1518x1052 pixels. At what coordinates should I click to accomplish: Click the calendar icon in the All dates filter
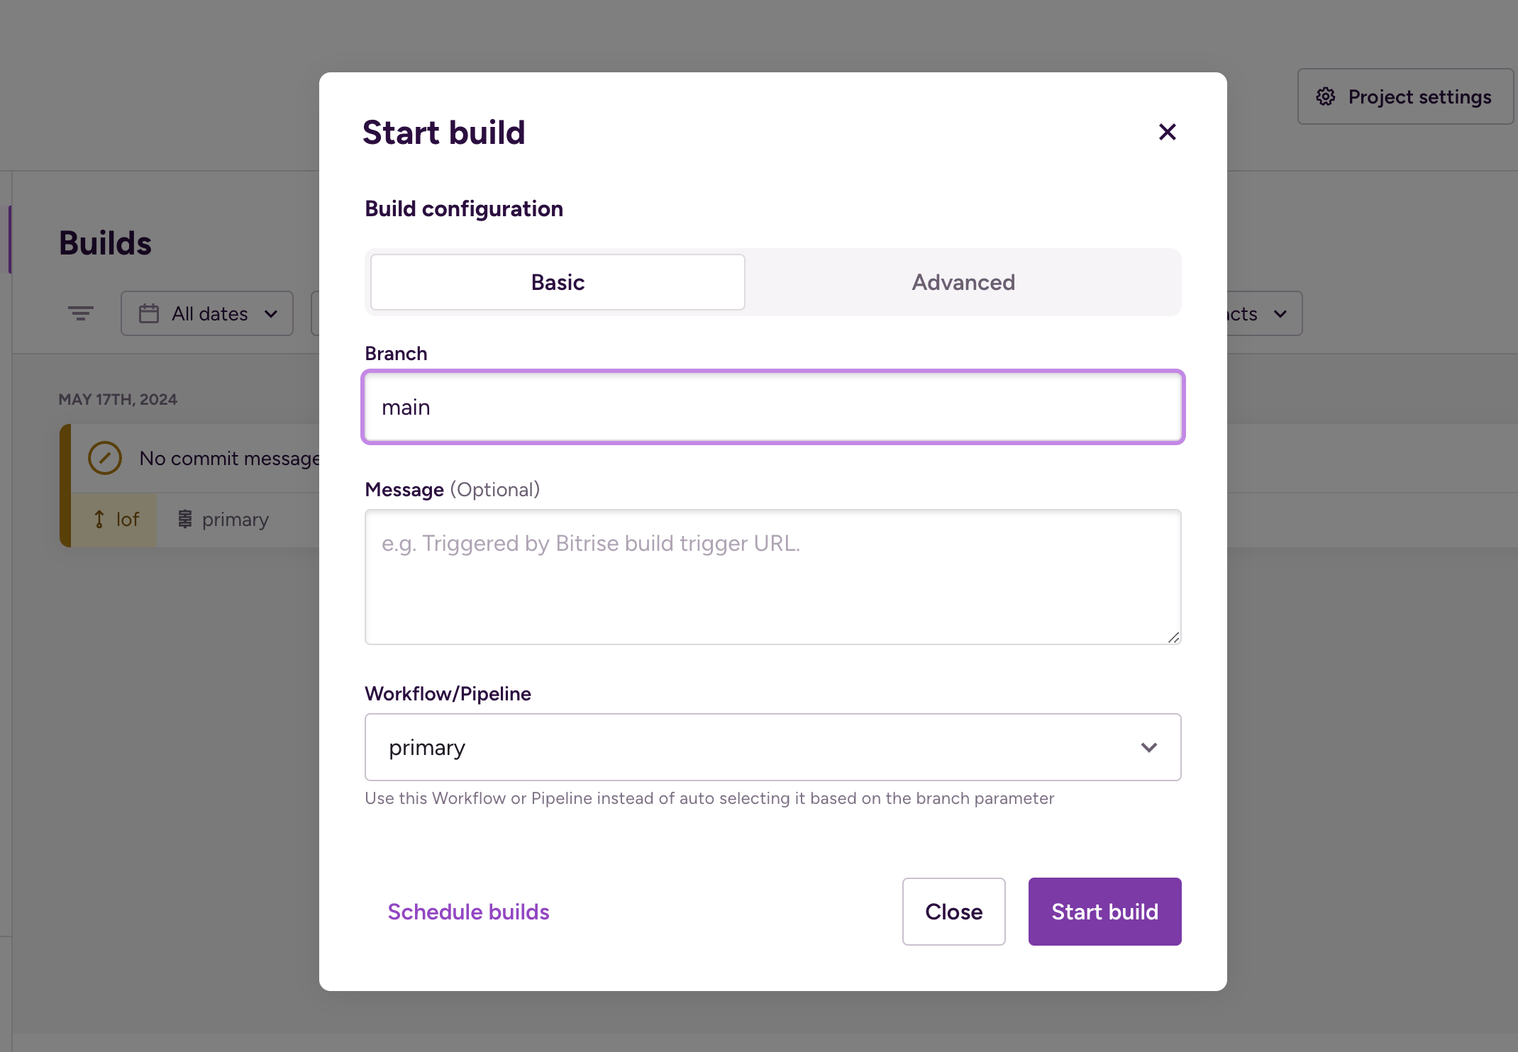150,313
